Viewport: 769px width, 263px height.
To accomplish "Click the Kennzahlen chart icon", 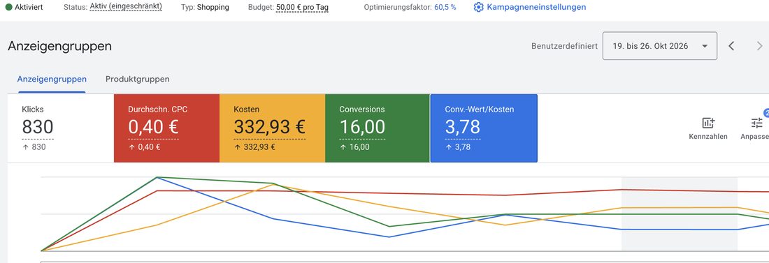I will pos(708,123).
